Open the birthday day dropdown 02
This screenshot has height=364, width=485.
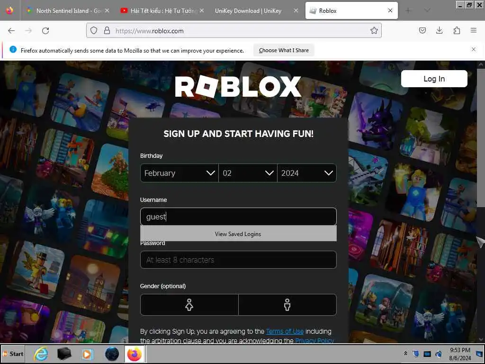click(x=248, y=173)
